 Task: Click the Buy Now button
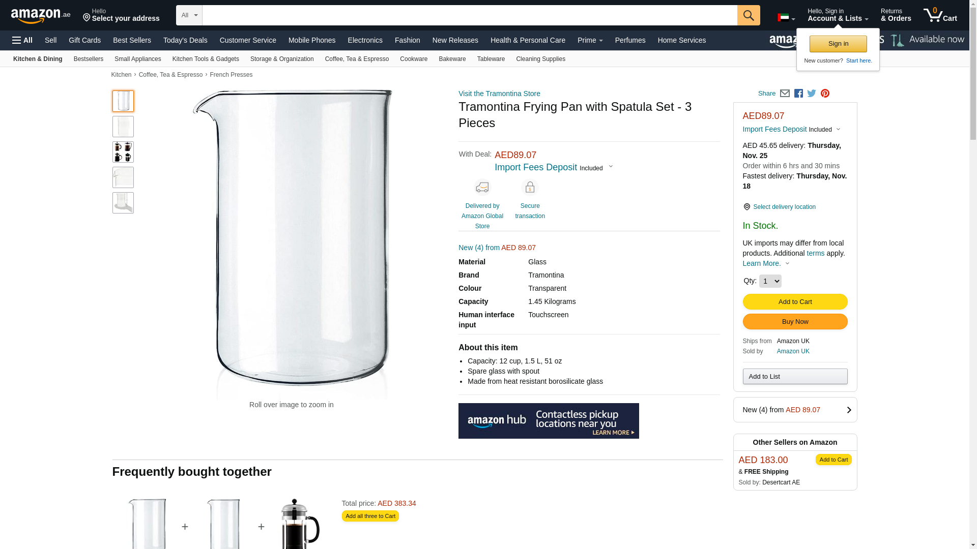[x=795, y=322]
